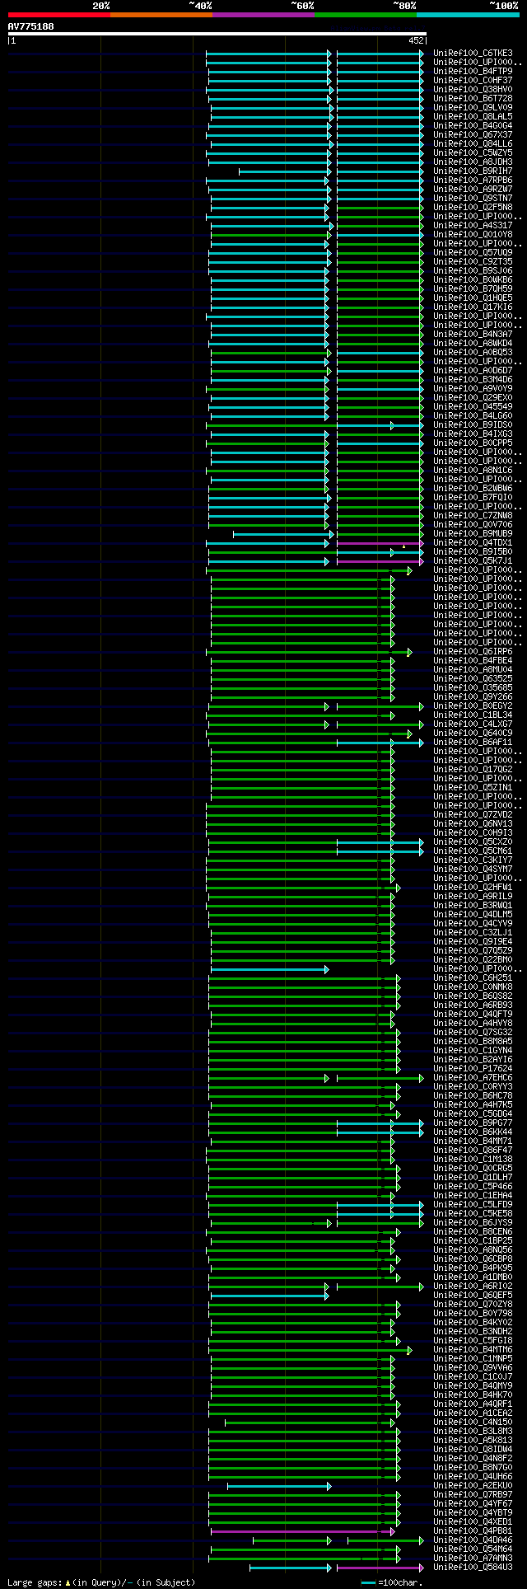
Task: Click the query name AV775188
Action: [31, 26]
